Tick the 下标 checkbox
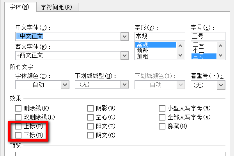The width and height of the screenshot is (234, 156). point(18,135)
